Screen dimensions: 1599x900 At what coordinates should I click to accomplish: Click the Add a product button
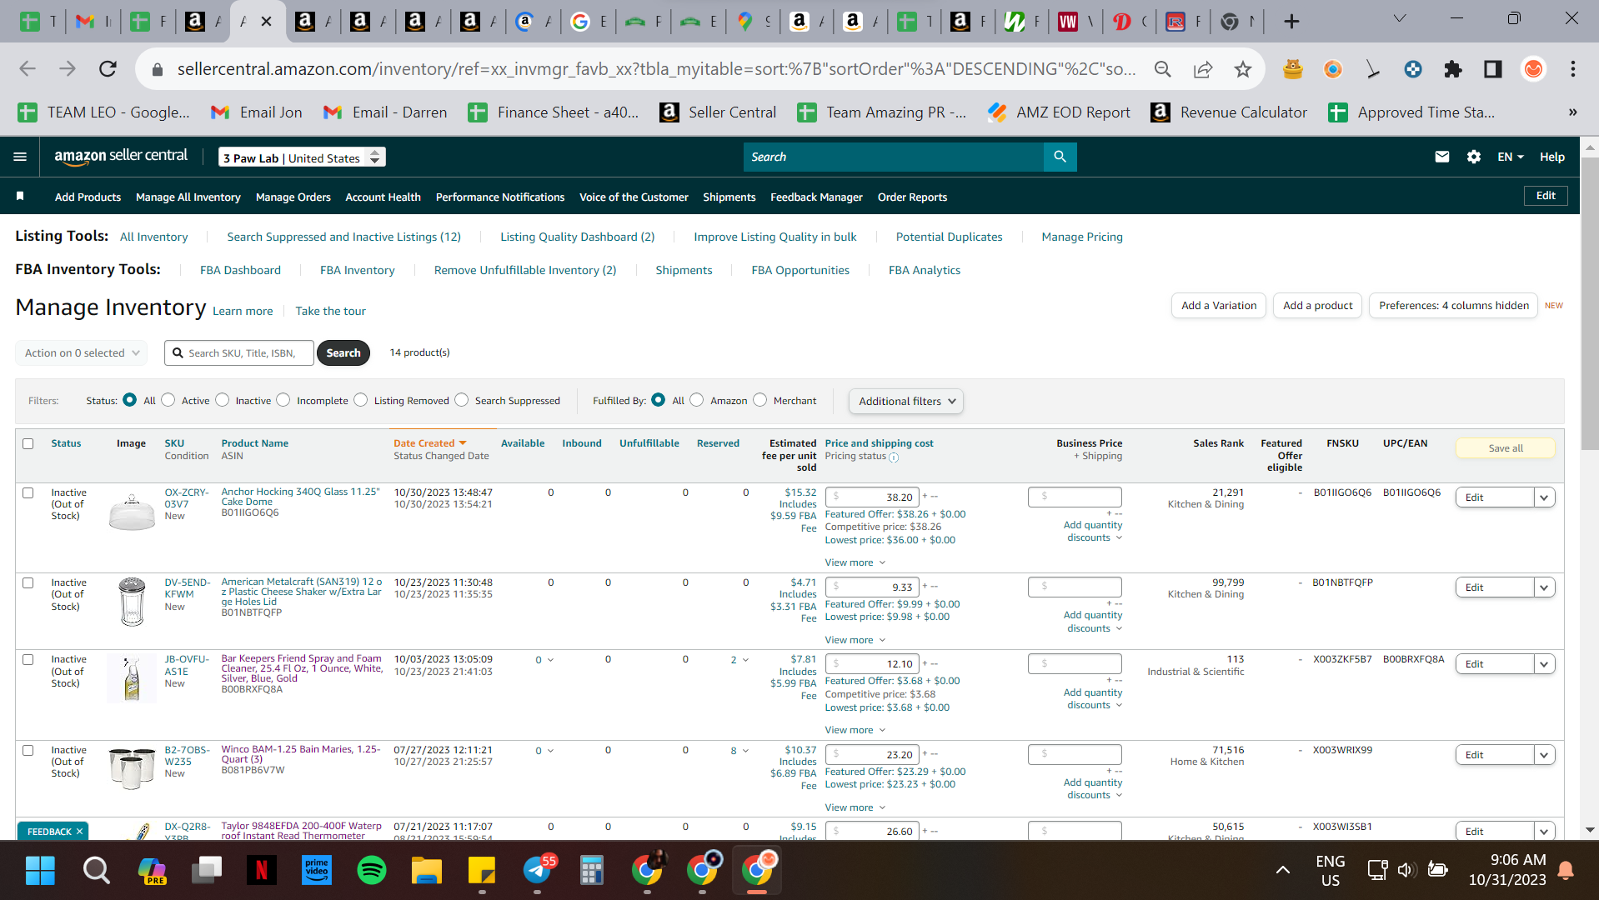tap(1318, 306)
